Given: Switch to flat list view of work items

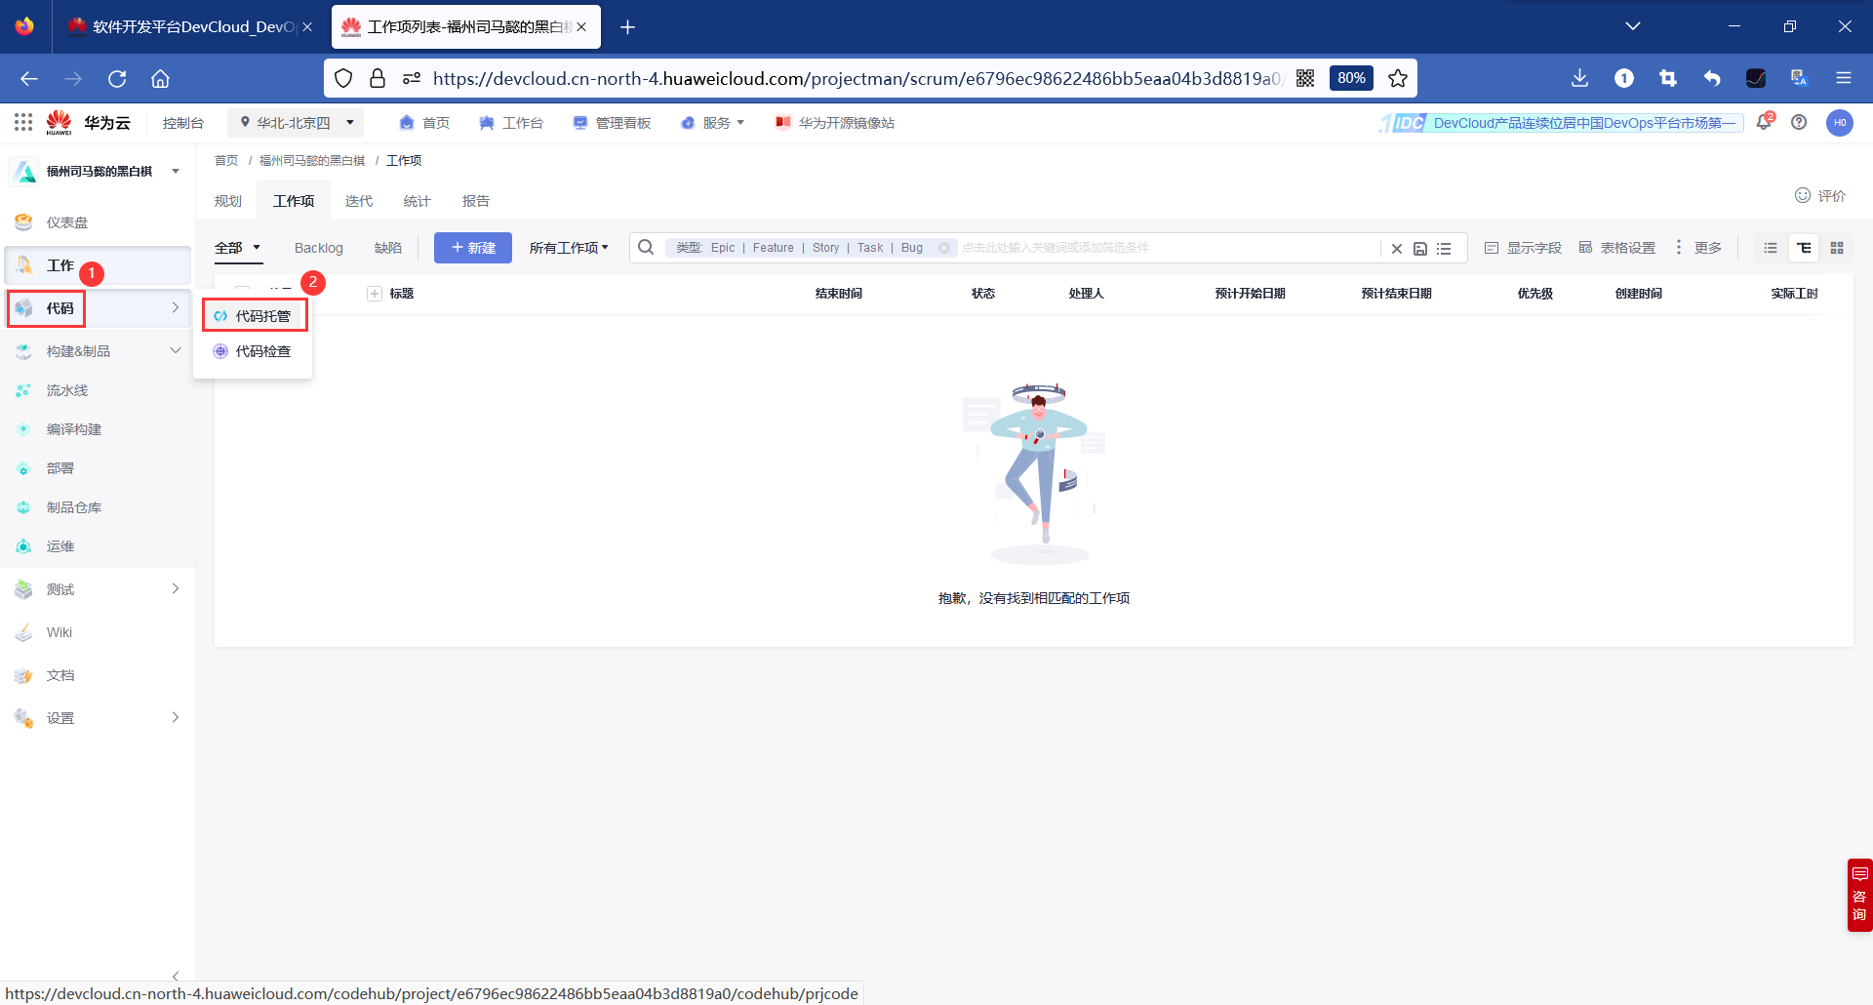Looking at the screenshot, I should point(1771,248).
